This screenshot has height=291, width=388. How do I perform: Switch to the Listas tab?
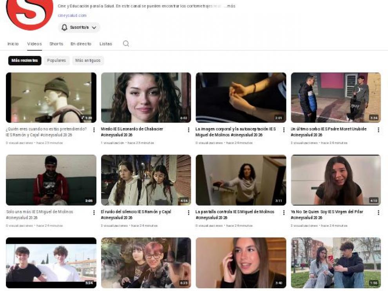coord(105,44)
